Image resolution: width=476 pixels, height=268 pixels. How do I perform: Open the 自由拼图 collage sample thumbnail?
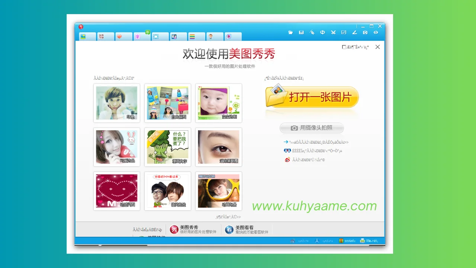168,103
